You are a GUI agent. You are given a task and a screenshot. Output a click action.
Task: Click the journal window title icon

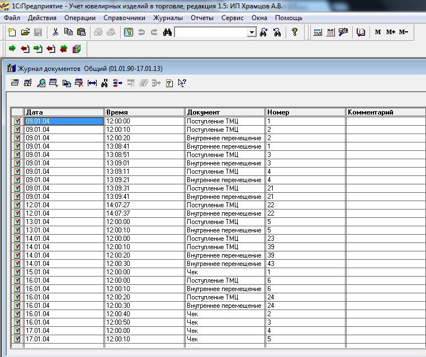pyautogui.click(x=11, y=68)
